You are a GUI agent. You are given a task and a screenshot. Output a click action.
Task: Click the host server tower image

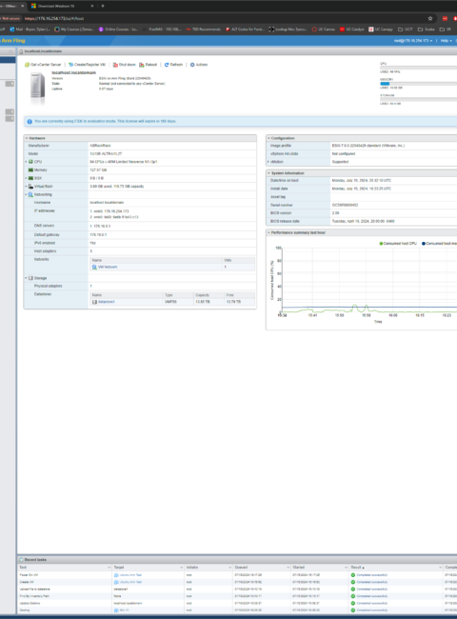click(37, 87)
